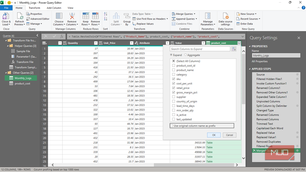
Task: Select the Removed Duplicates applied step
Action: pyautogui.click(x=269, y=142)
